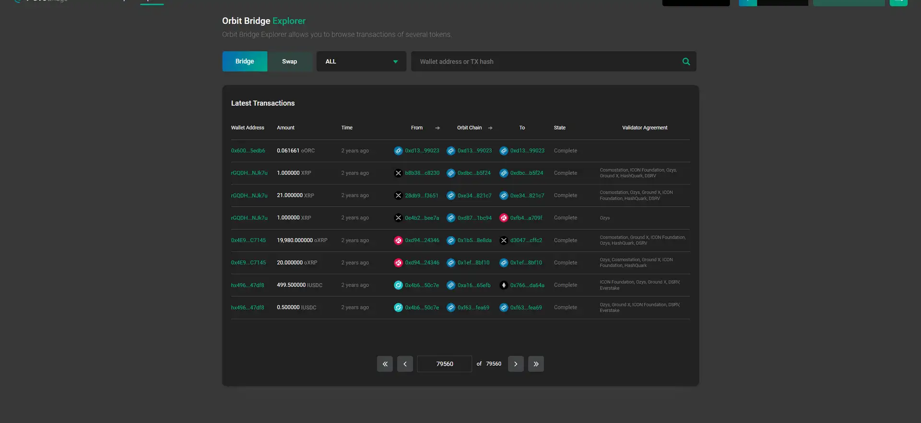
Task: Click Orbit chain icon beside 0x1b5...8e8da
Action: 451,241
